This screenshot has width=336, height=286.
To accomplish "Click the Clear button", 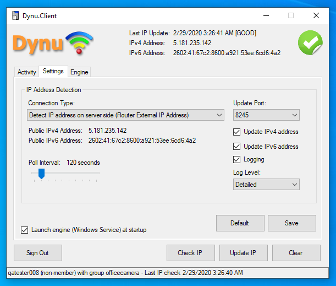I will [296, 253].
